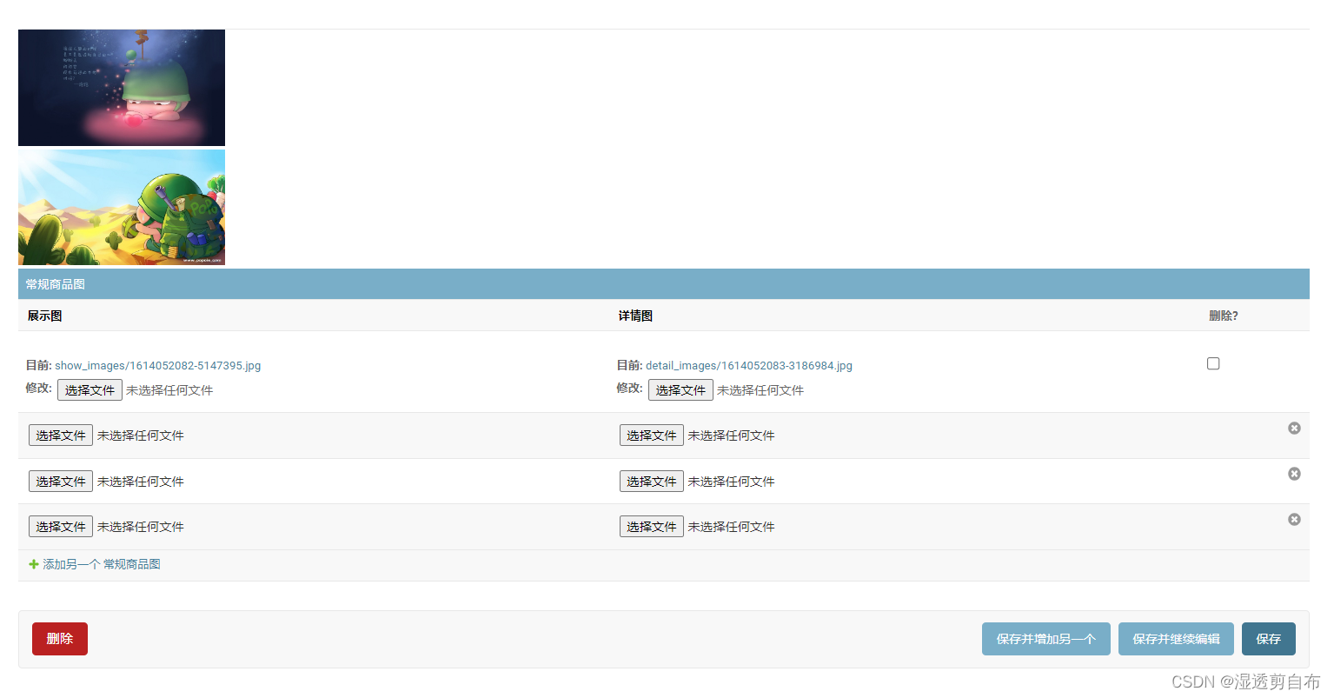Choose 展示图 file in second row
The height and width of the screenshot is (698, 1334).
[61, 435]
